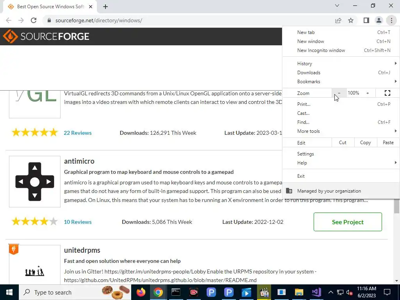This screenshot has height=300, width=400.
Task: Open the 22 Reviews link
Action: 78,133
